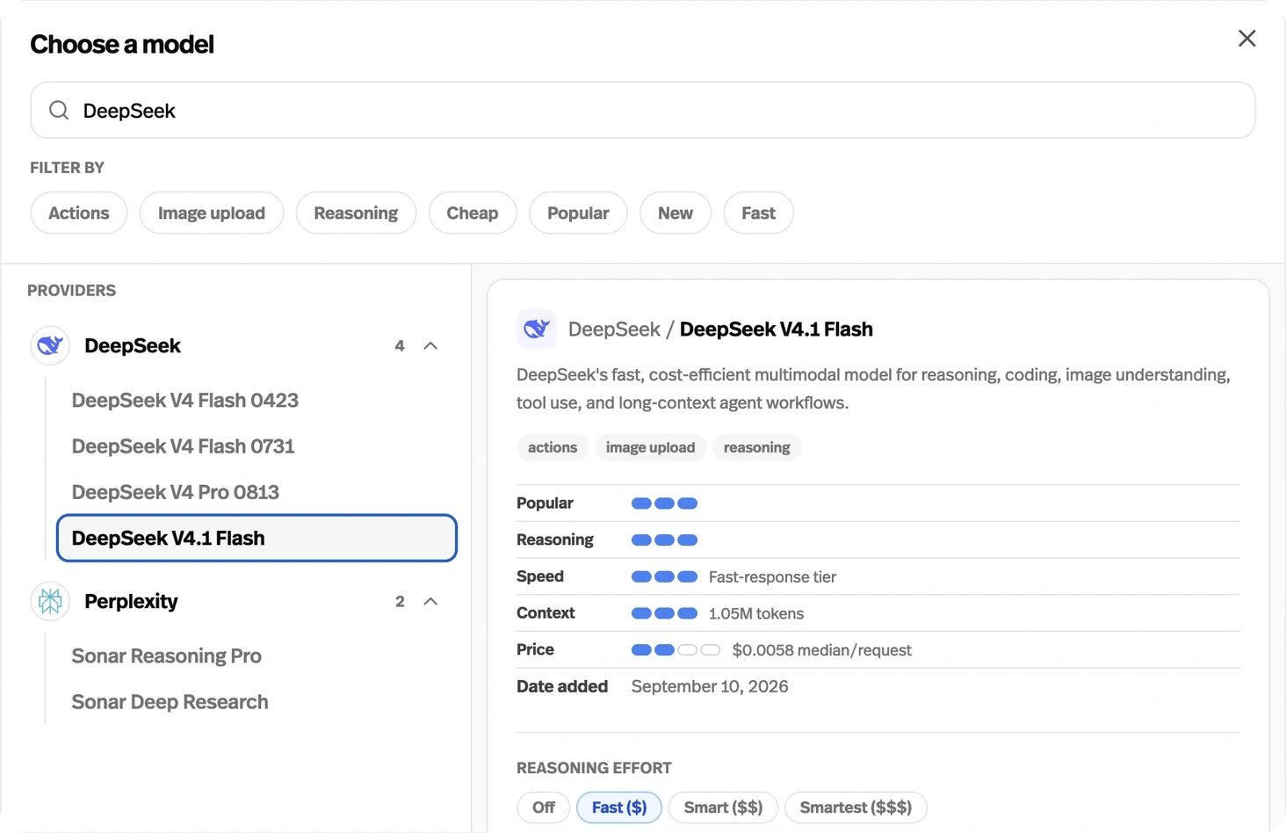The image size is (1286, 833).
Task: Click the 'PROVIDERS' heading
Action: coord(71,290)
